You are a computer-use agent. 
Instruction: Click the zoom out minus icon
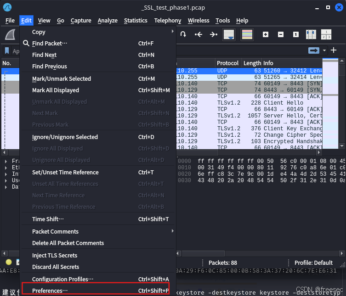tap(281, 34)
